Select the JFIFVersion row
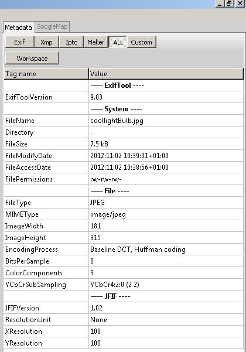This screenshot has width=246, height=352. click(x=124, y=307)
